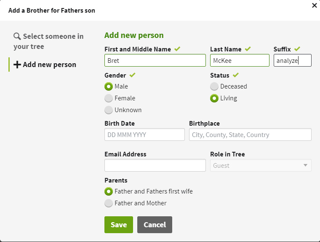Click the Birthplace label
This screenshot has width=320, height=242.
(x=205, y=124)
